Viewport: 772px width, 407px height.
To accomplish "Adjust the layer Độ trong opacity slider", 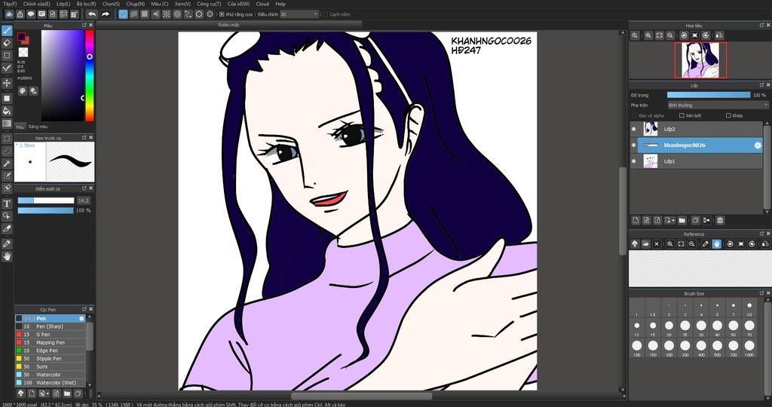I will click(x=709, y=95).
